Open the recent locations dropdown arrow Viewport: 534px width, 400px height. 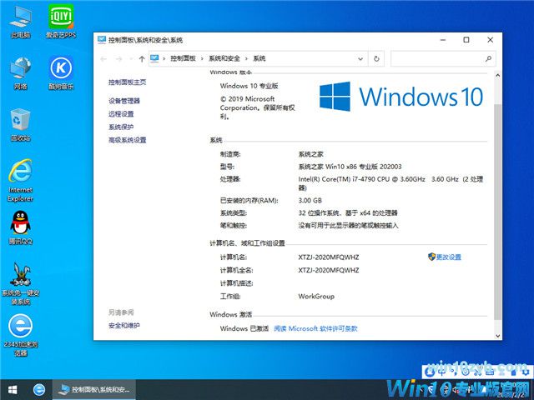pos(131,59)
